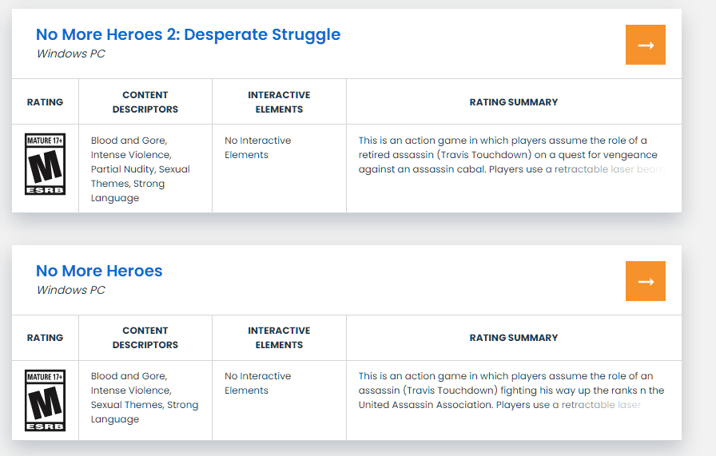
Task: Click Windows PC platform under Desperate Struggle title
Action: 71,54
